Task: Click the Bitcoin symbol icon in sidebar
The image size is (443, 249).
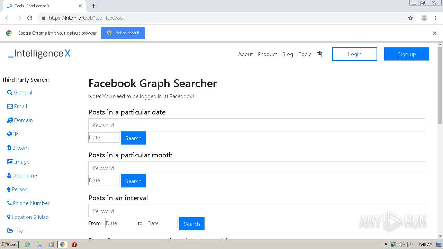Action: click(x=9, y=148)
